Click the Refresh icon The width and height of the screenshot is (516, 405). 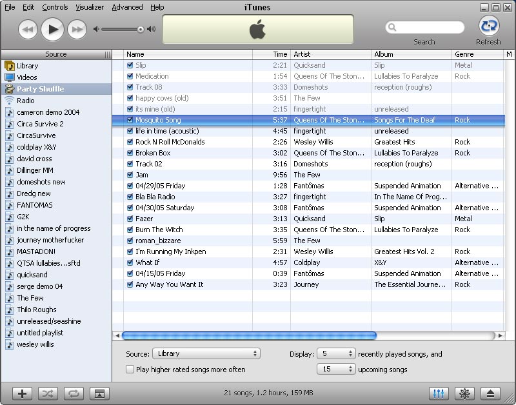pyautogui.click(x=488, y=26)
